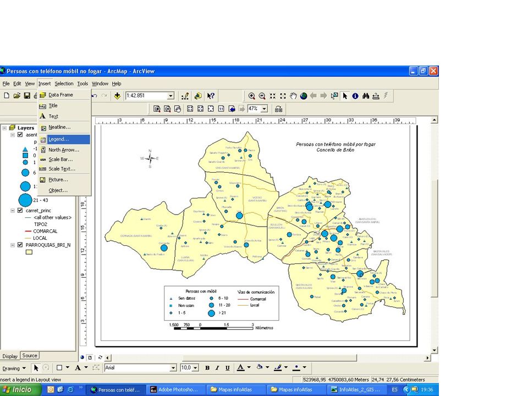
Task: Collapse the Layers data frame tree
Action: [5, 128]
